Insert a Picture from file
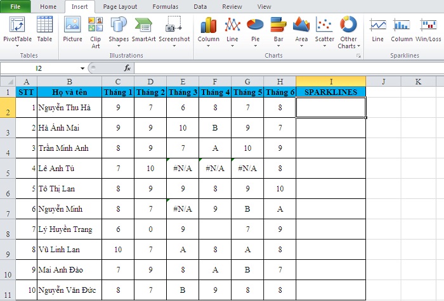Screen dimensions: 444x301 [72, 29]
